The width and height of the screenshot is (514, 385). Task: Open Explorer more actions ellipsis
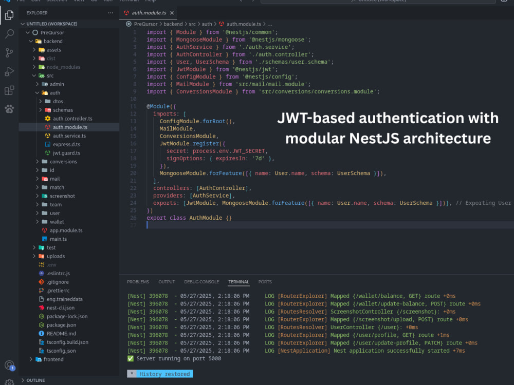click(x=111, y=13)
